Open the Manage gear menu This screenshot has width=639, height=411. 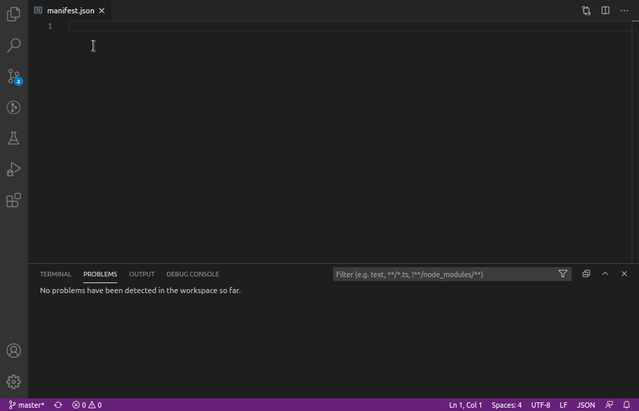pos(13,382)
